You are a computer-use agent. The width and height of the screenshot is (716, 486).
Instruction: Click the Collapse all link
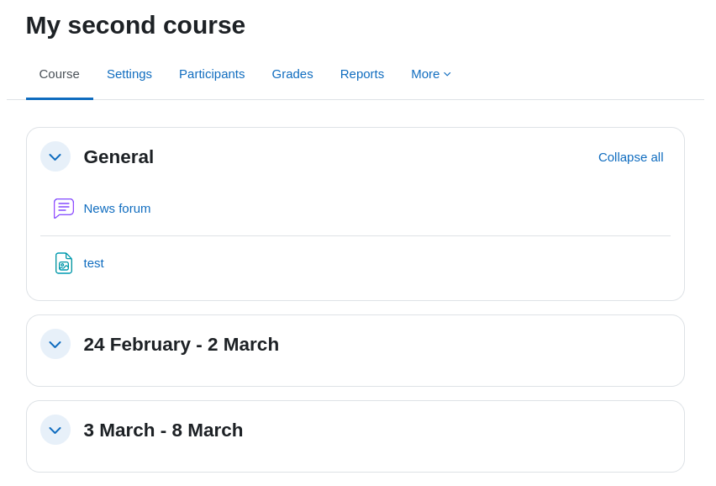(630, 157)
